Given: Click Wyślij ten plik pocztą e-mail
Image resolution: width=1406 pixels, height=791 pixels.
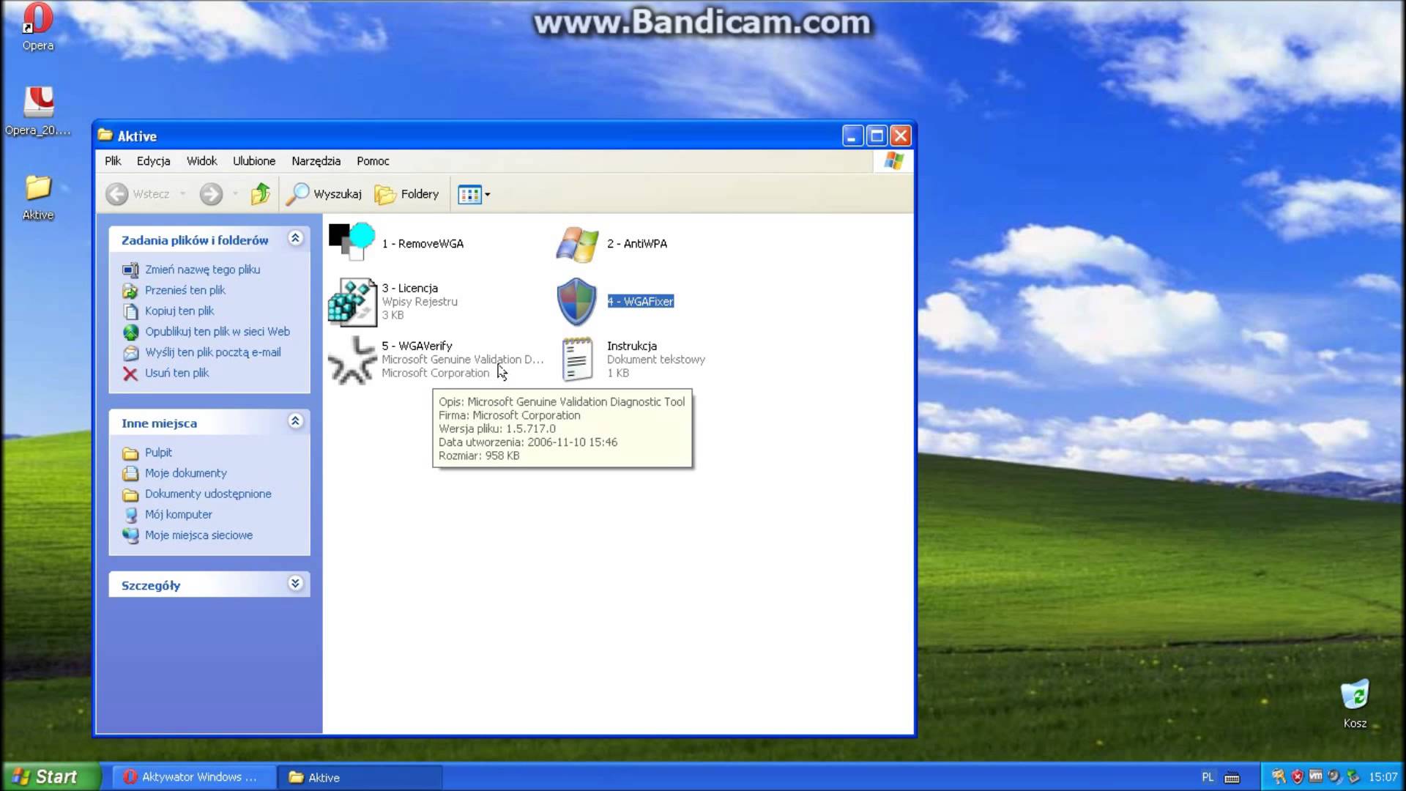Looking at the screenshot, I should pos(213,352).
